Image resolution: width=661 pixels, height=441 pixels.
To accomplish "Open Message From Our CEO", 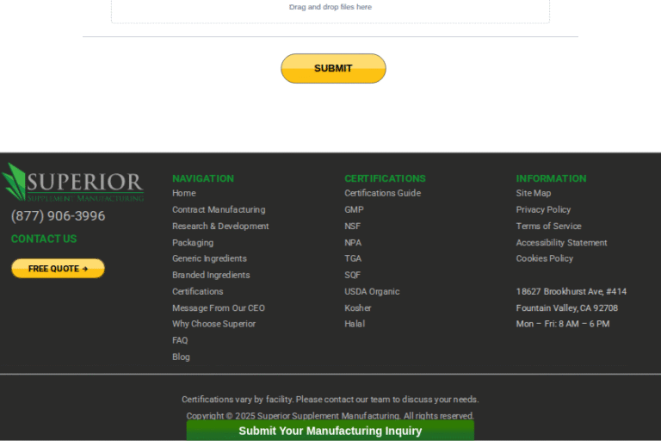I will (219, 307).
